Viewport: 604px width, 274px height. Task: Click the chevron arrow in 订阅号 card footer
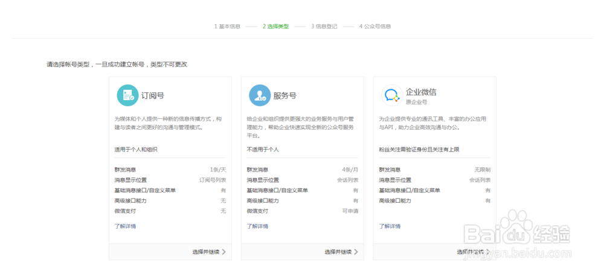tap(224, 252)
